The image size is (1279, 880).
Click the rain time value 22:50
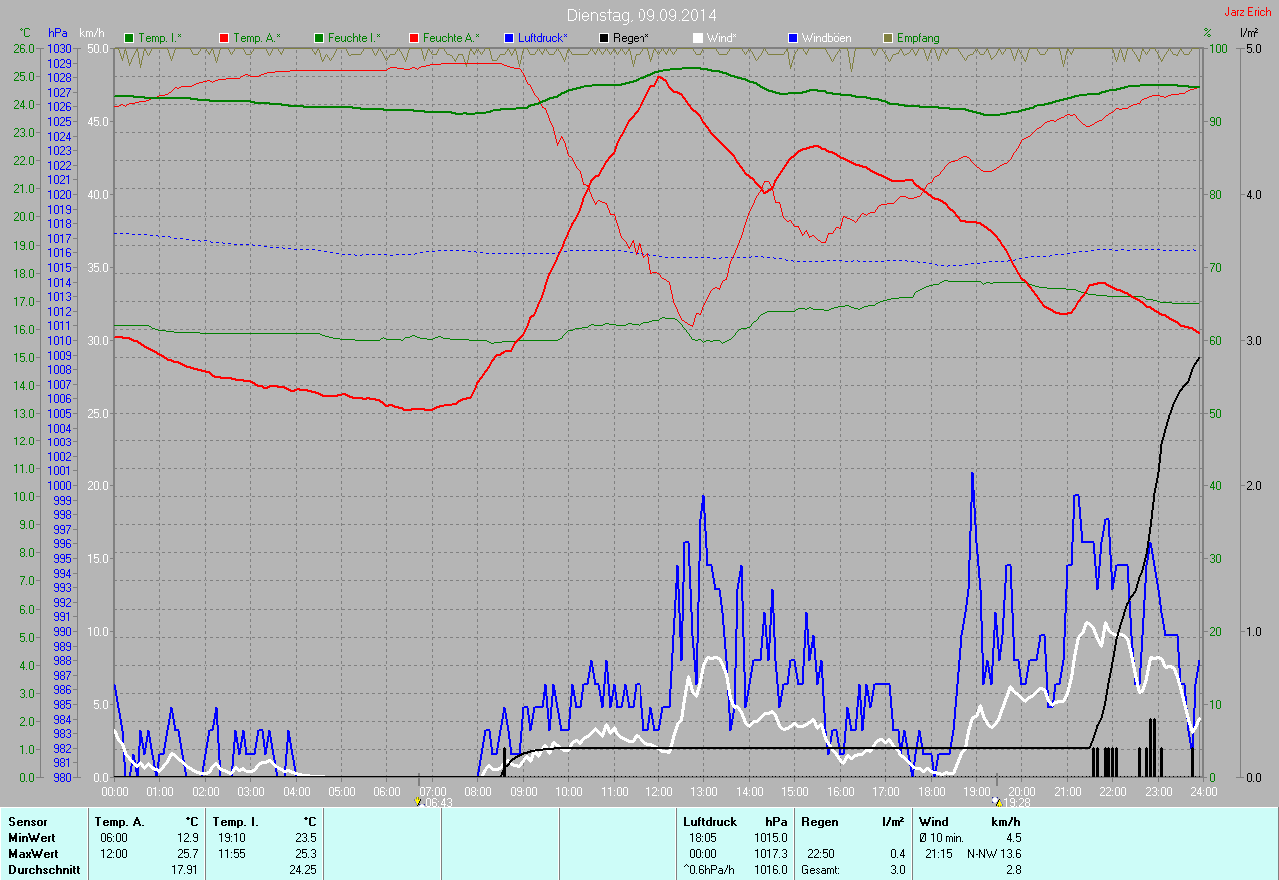[822, 854]
